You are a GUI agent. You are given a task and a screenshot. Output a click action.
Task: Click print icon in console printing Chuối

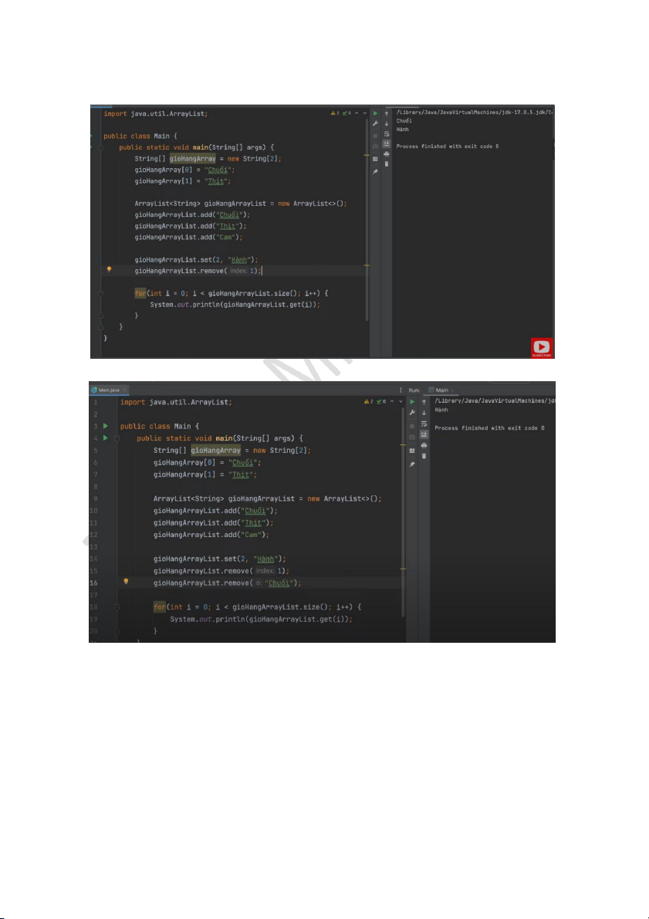click(386, 154)
